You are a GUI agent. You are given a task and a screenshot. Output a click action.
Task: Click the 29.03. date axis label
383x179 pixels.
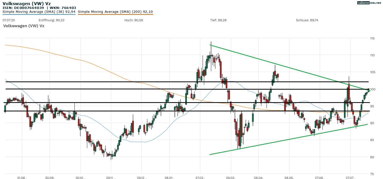(231, 177)
